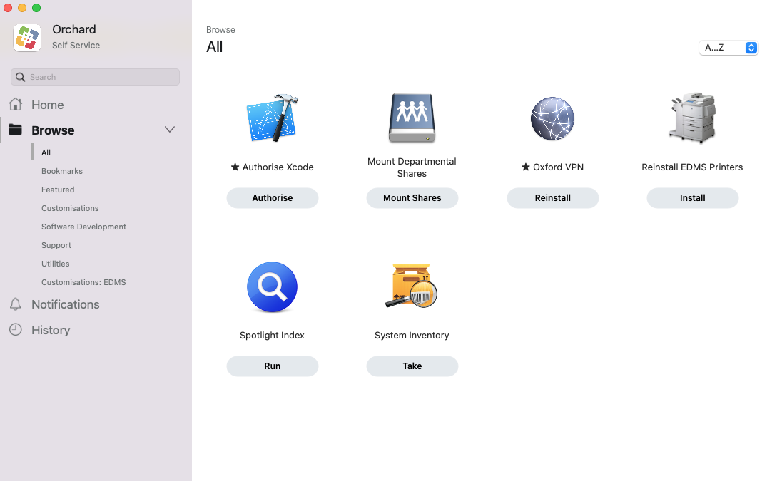Open the Spotlight Index magnifier icon
This screenshot has height=481, width=767.
(272, 287)
